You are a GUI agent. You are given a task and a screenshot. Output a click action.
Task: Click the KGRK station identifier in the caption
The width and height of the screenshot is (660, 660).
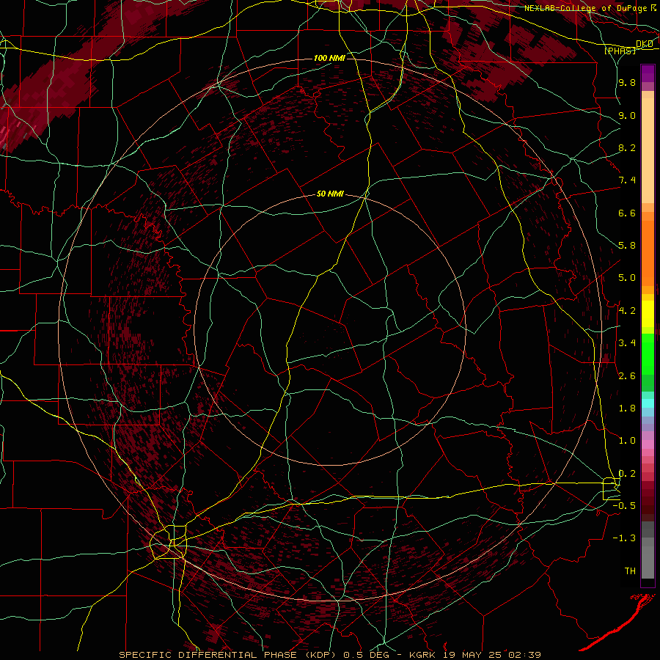pos(421,655)
